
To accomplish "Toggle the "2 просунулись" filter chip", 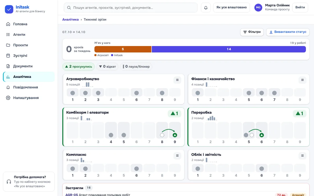I will click(78, 67).
